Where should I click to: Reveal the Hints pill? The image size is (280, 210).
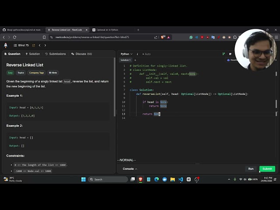coord(53,73)
